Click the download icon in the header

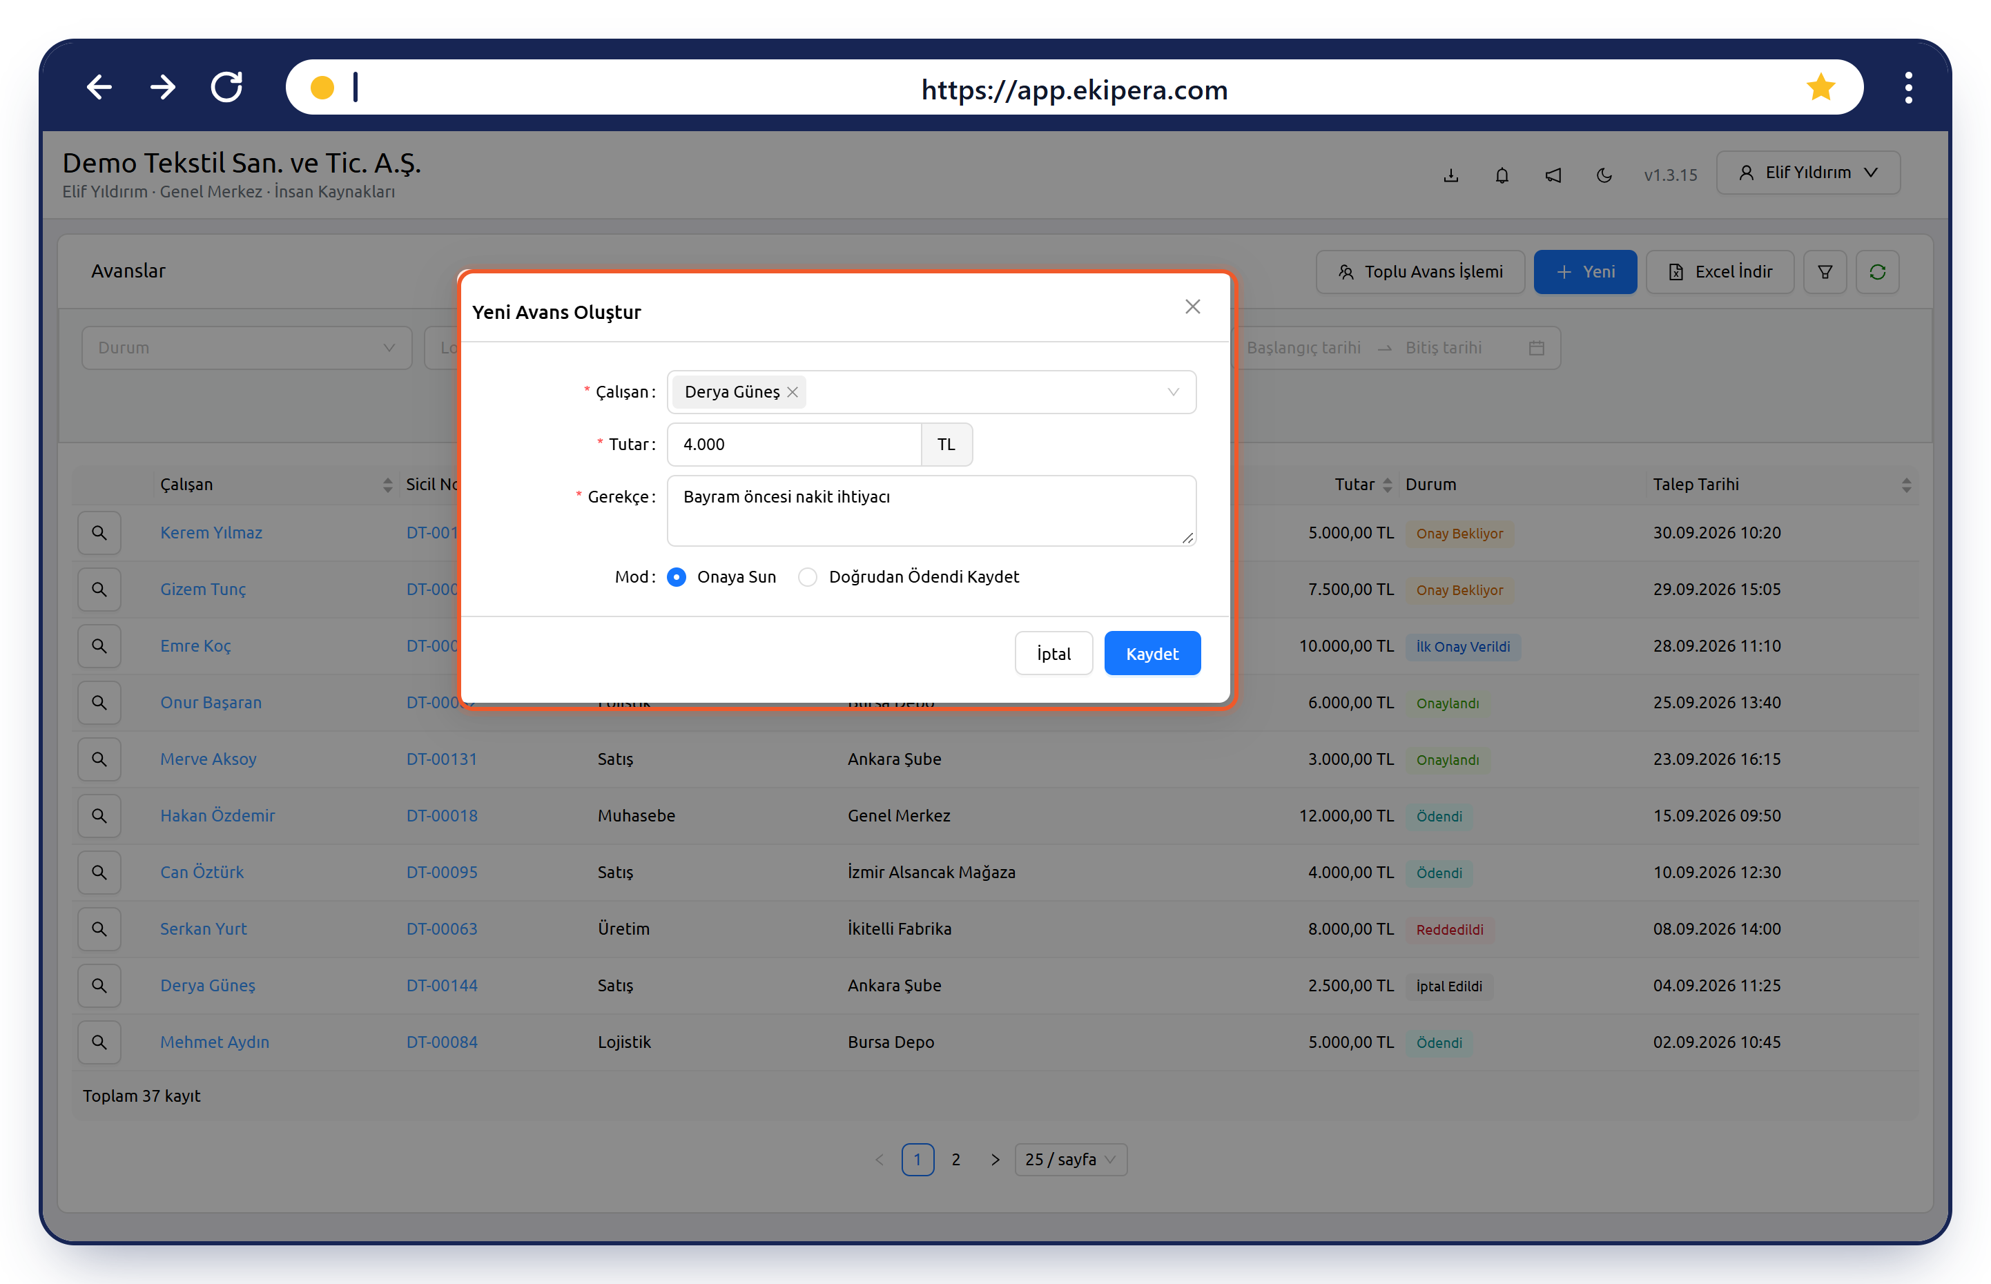[x=1450, y=175]
